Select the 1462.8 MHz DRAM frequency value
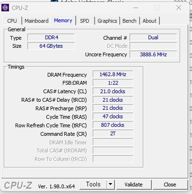The width and height of the screenshot is (192, 194). [x=113, y=74]
